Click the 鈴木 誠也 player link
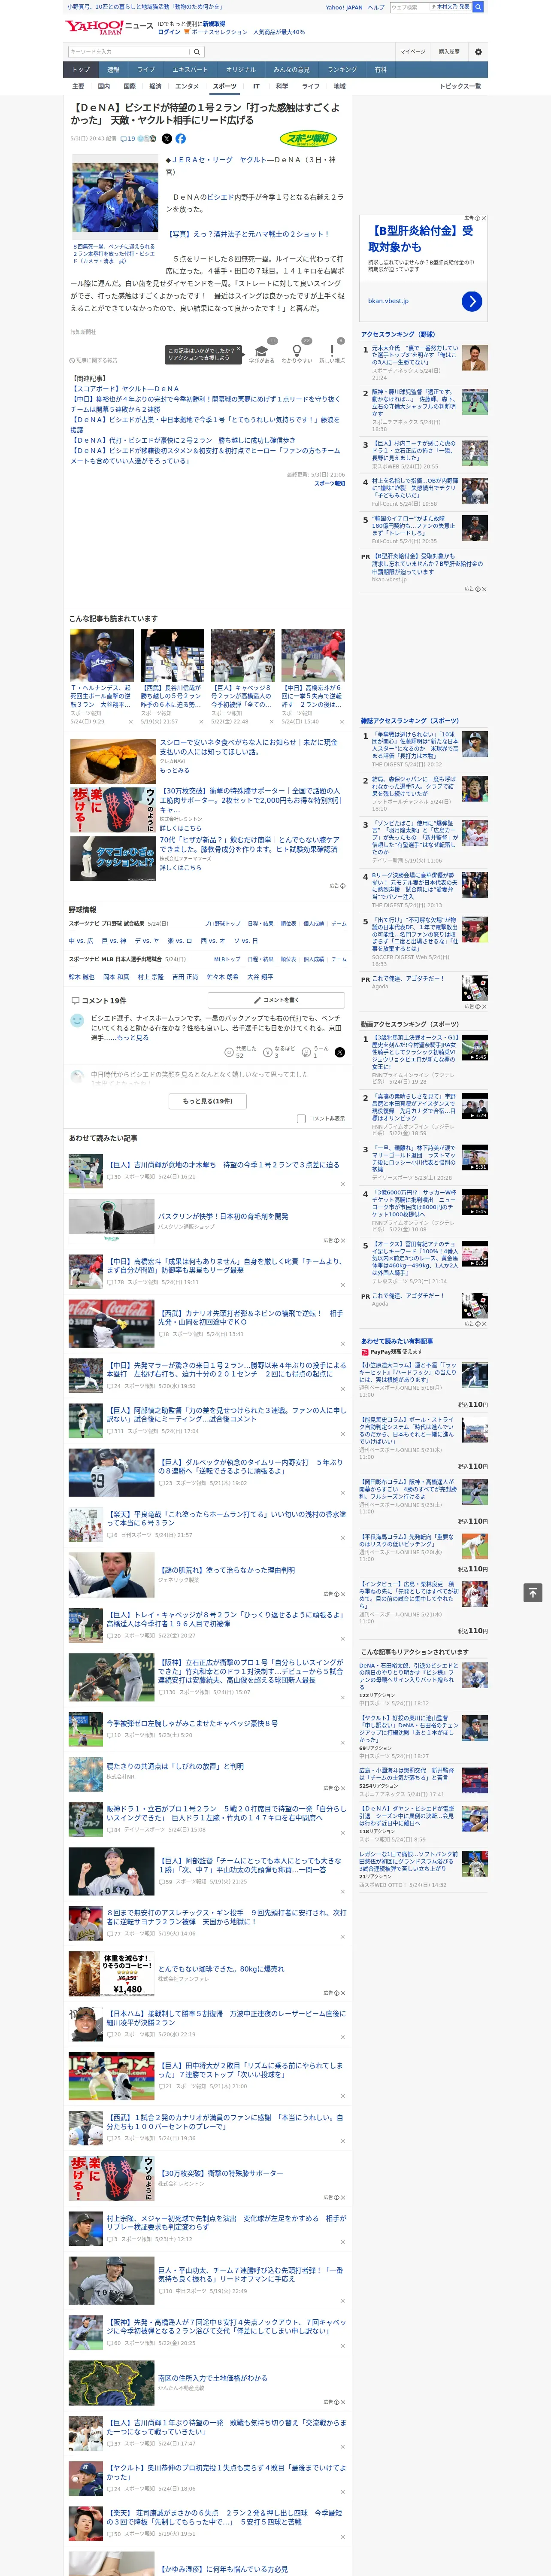The height and width of the screenshot is (2576, 551). point(81,977)
